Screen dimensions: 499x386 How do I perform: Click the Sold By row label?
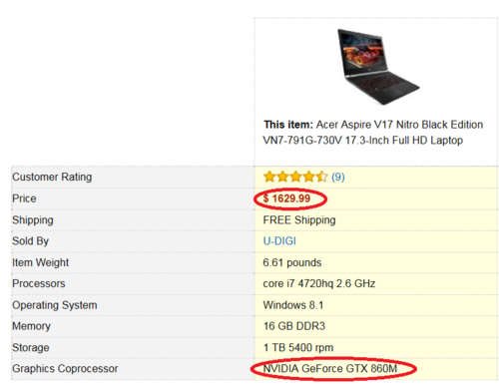coord(30,241)
